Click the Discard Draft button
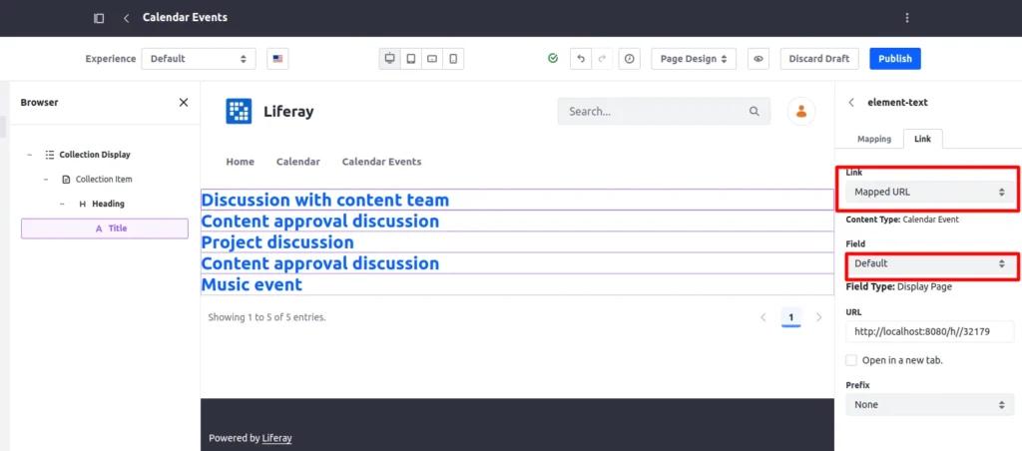Image resolution: width=1022 pixels, height=451 pixels. pos(819,59)
